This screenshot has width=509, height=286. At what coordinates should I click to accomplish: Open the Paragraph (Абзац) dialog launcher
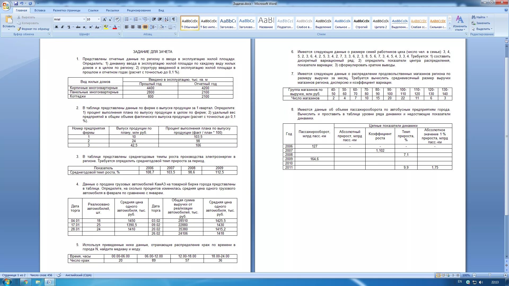(x=175, y=34)
